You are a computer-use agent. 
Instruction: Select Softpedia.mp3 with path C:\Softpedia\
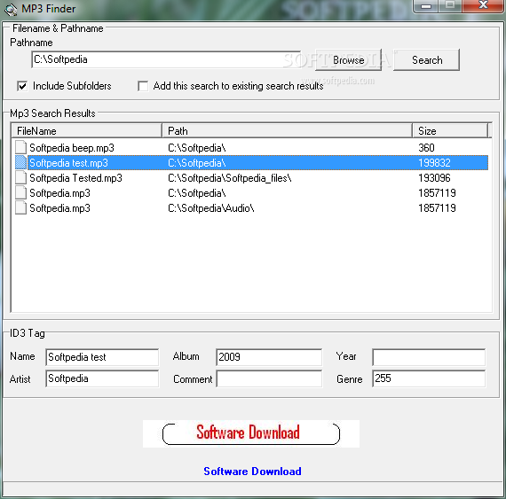[x=59, y=193]
